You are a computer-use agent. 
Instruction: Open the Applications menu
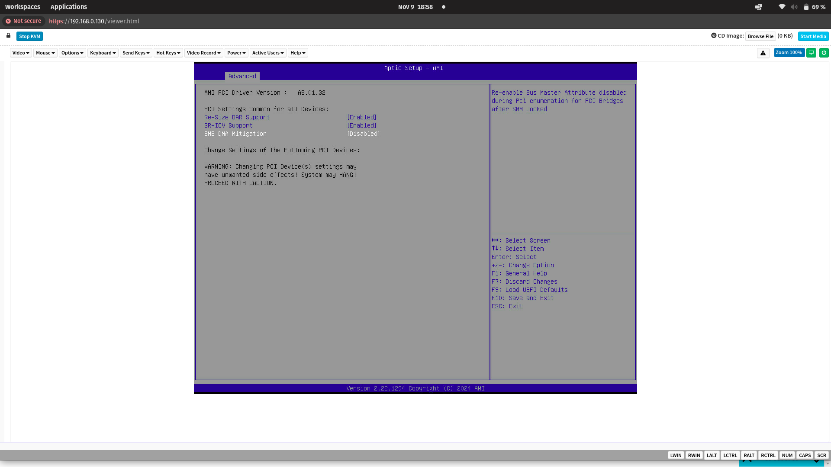tap(69, 7)
